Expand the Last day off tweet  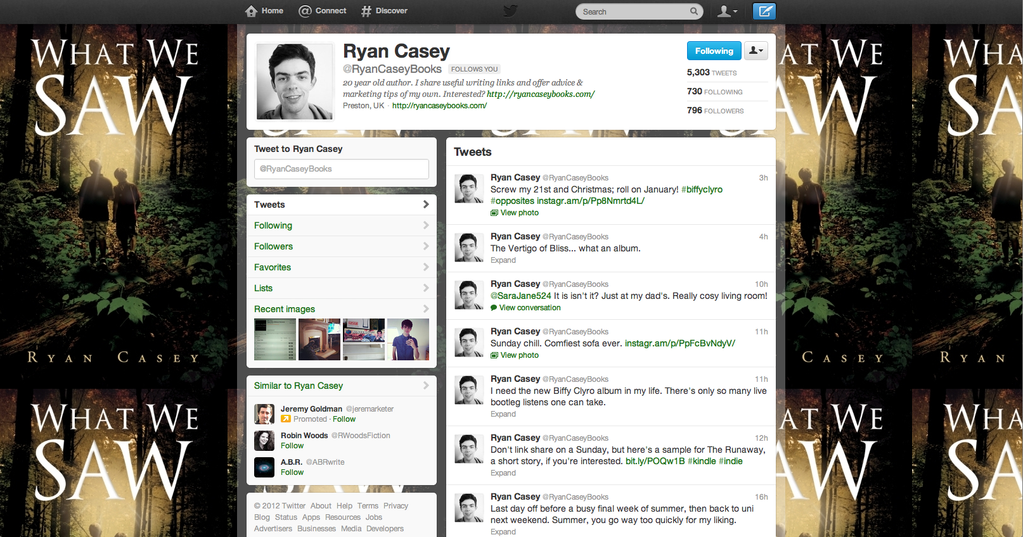tap(503, 532)
